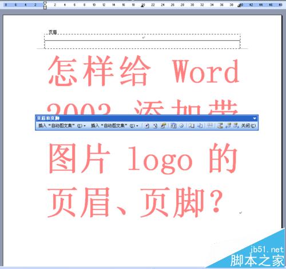Open Page Setup from header toolbar

point(191,126)
